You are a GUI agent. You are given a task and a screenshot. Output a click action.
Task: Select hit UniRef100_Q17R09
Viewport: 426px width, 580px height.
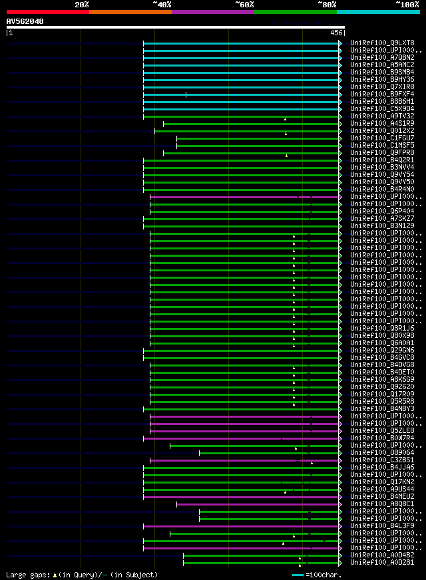[x=382, y=394]
